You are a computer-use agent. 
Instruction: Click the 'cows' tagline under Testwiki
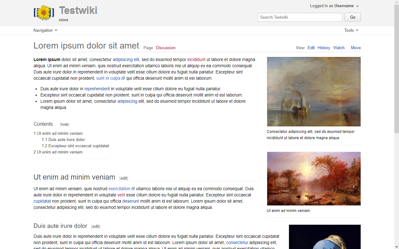[64, 20]
